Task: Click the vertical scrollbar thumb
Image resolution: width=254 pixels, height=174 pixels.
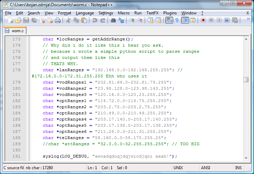Action: tap(246, 79)
